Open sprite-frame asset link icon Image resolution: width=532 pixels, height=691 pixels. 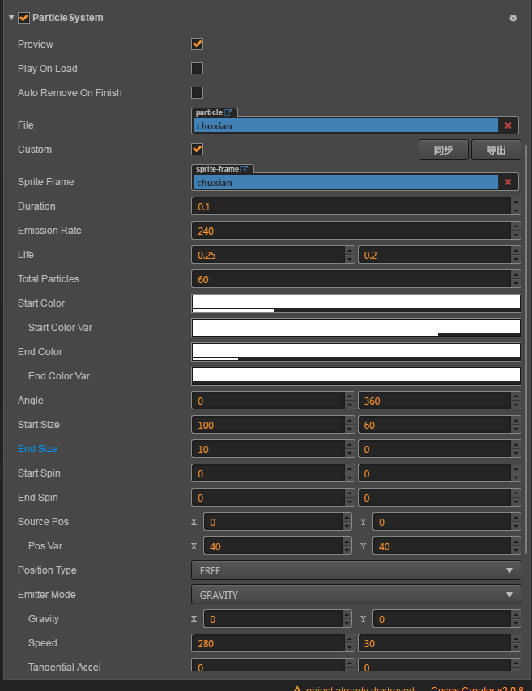245,169
